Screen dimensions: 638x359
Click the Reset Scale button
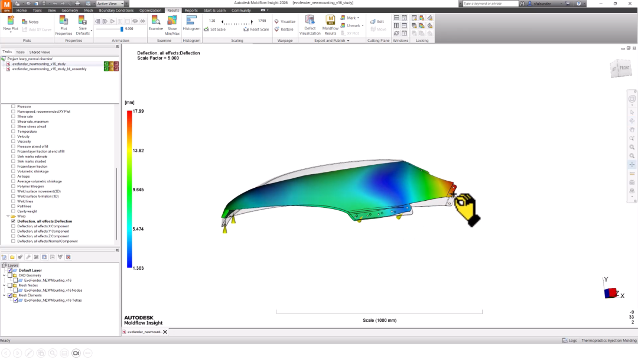[256, 30]
